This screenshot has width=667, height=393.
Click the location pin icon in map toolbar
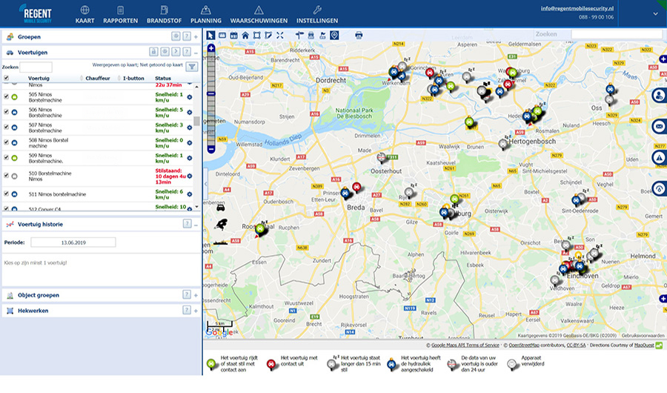pos(334,35)
